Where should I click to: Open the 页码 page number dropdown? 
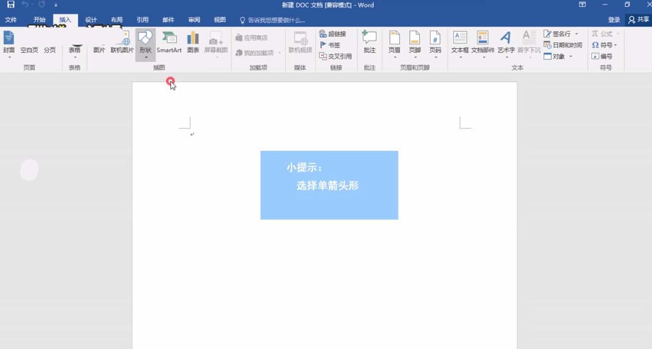(x=435, y=44)
